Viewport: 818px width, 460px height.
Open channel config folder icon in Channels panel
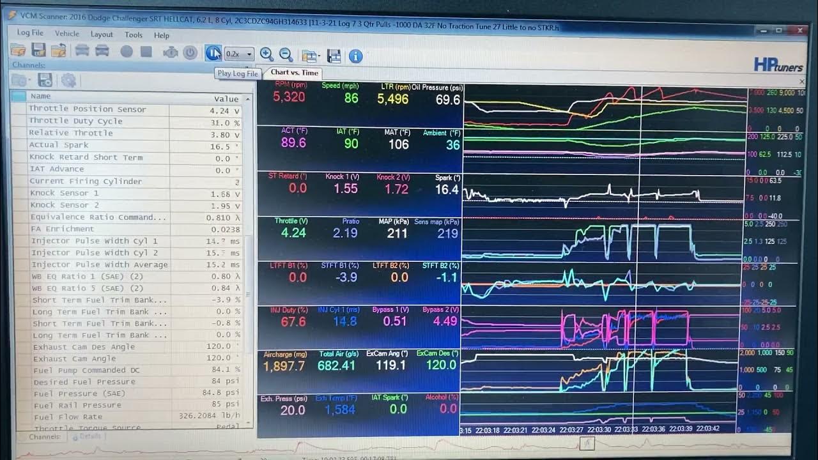point(20,80)
